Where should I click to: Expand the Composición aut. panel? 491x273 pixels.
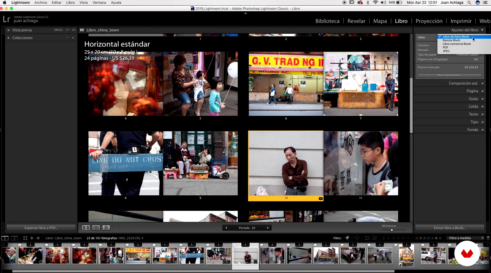click(482, 83)
